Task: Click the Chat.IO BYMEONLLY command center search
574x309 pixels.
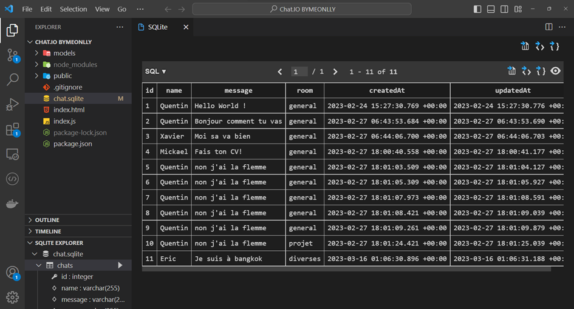Action: tap(302, 9)
